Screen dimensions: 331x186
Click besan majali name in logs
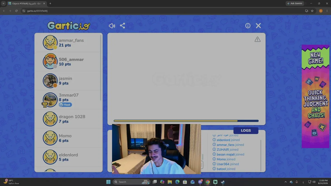pos(226,154)
